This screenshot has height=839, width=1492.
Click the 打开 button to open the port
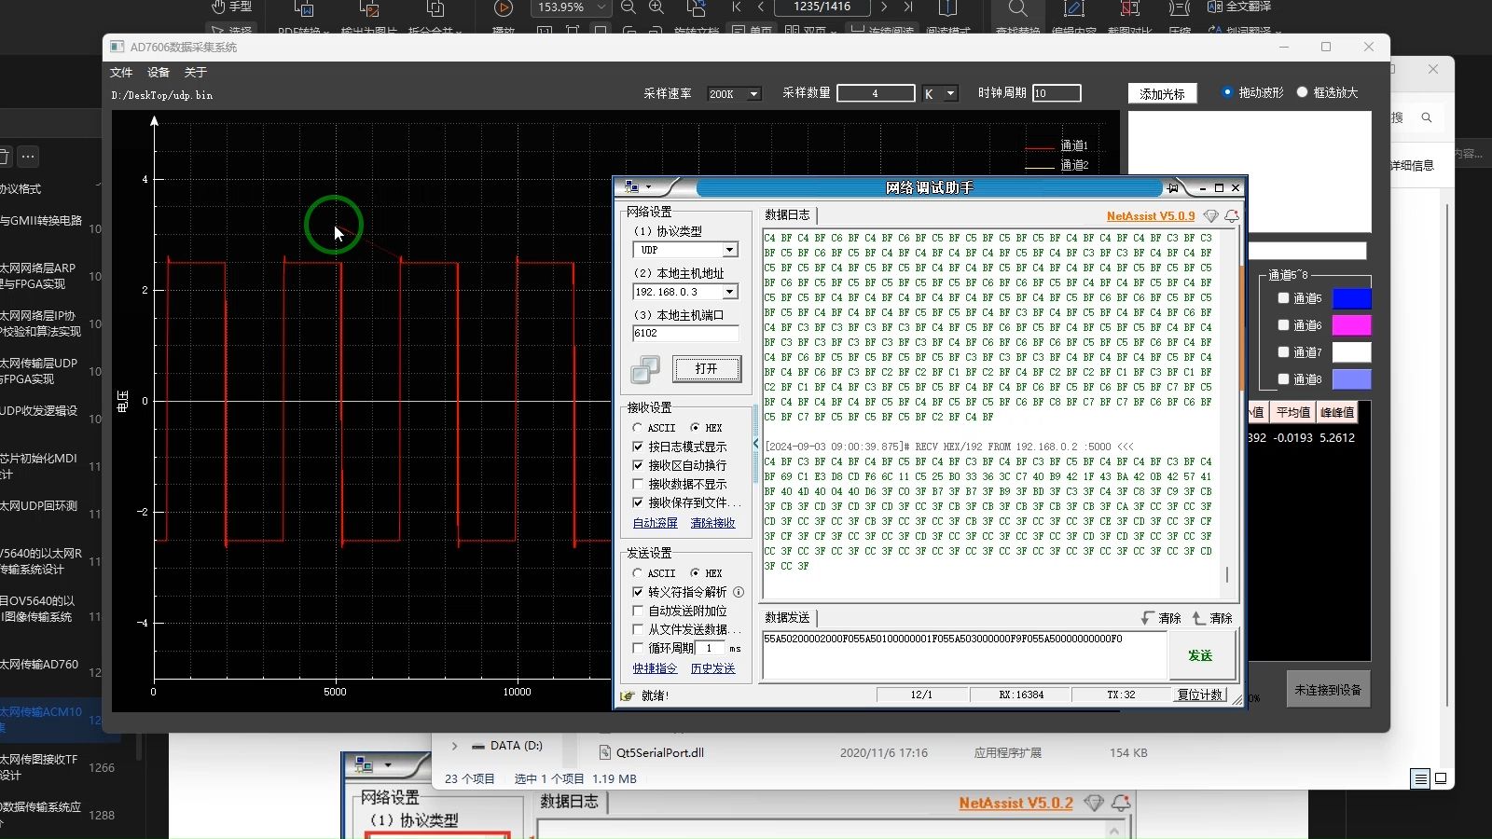click(706, 369)
